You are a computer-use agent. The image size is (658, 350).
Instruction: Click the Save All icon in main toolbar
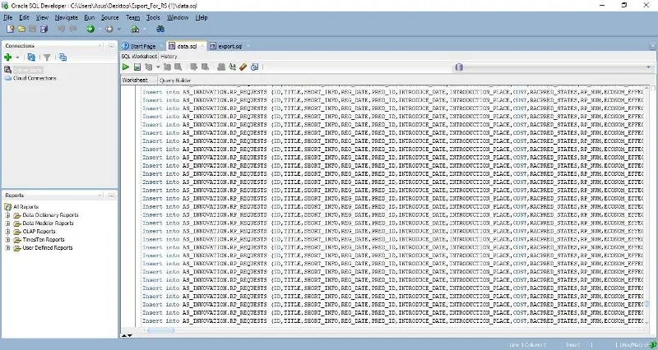[x=44, y=29]
